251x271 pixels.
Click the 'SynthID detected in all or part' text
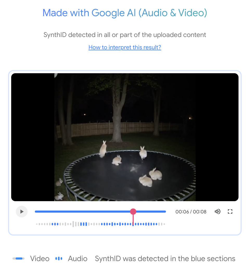(125, 35)
